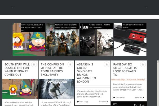Click 'Leave a reply' on Assassin's Creed card
The height and width of the screenshot is (106, 159).
coord(84,102)
